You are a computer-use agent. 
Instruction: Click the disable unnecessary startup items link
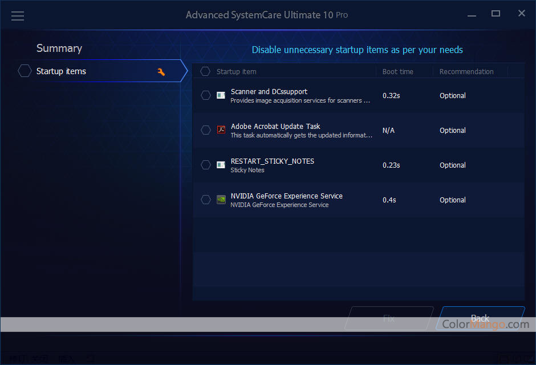point(358,50)
